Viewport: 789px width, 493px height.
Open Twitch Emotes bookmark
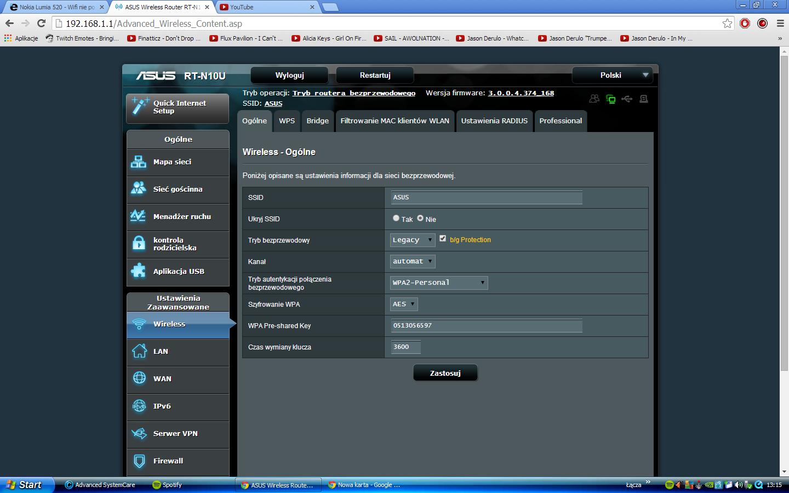pos(82,38)
